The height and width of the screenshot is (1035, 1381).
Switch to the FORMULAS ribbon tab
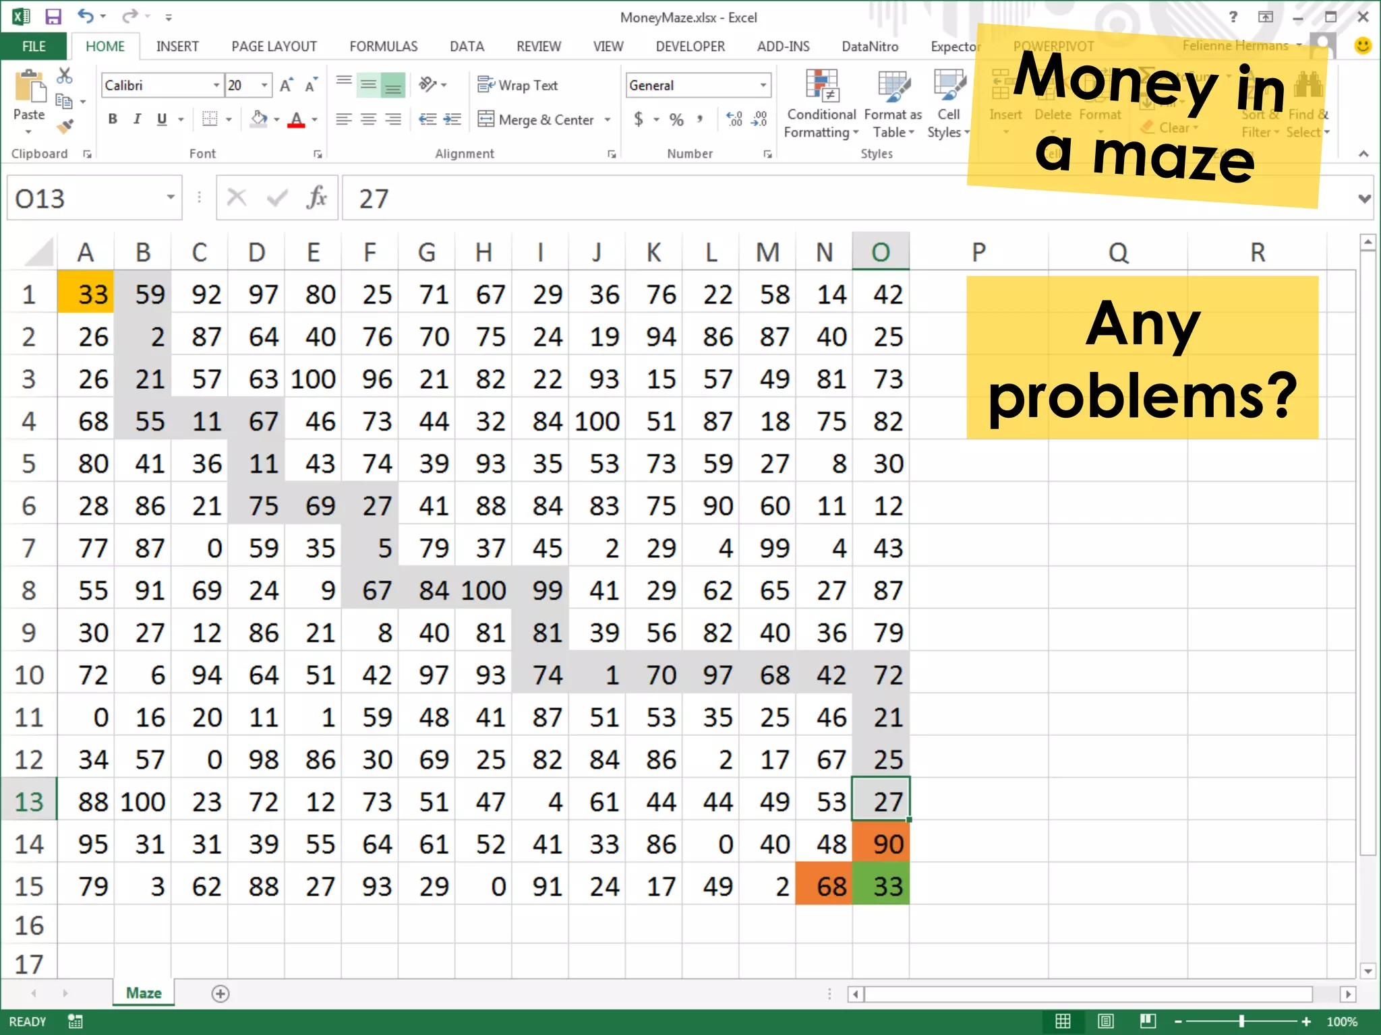coord(383,46)
